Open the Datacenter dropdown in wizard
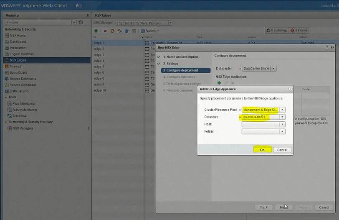 point(273,69)
